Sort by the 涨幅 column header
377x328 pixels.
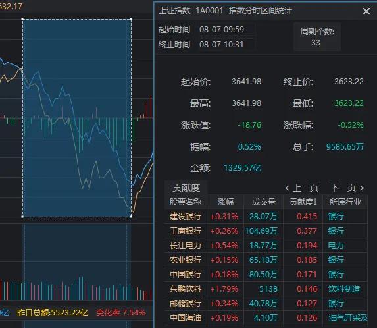click(226, 202)
